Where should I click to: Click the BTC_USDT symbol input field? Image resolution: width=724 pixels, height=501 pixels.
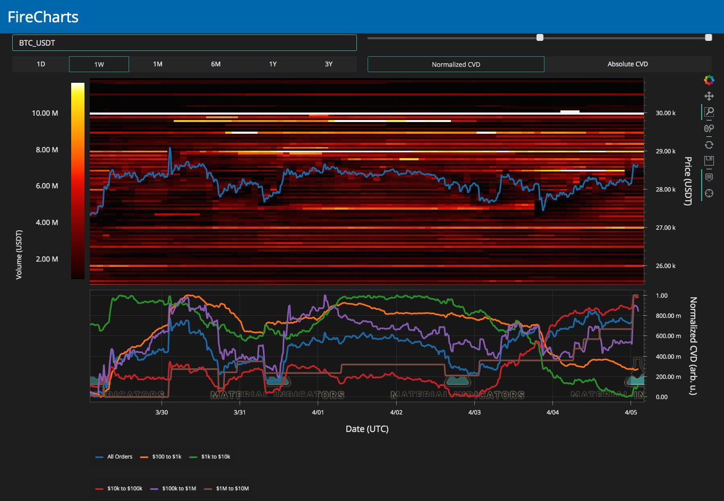tap(184, 43)
